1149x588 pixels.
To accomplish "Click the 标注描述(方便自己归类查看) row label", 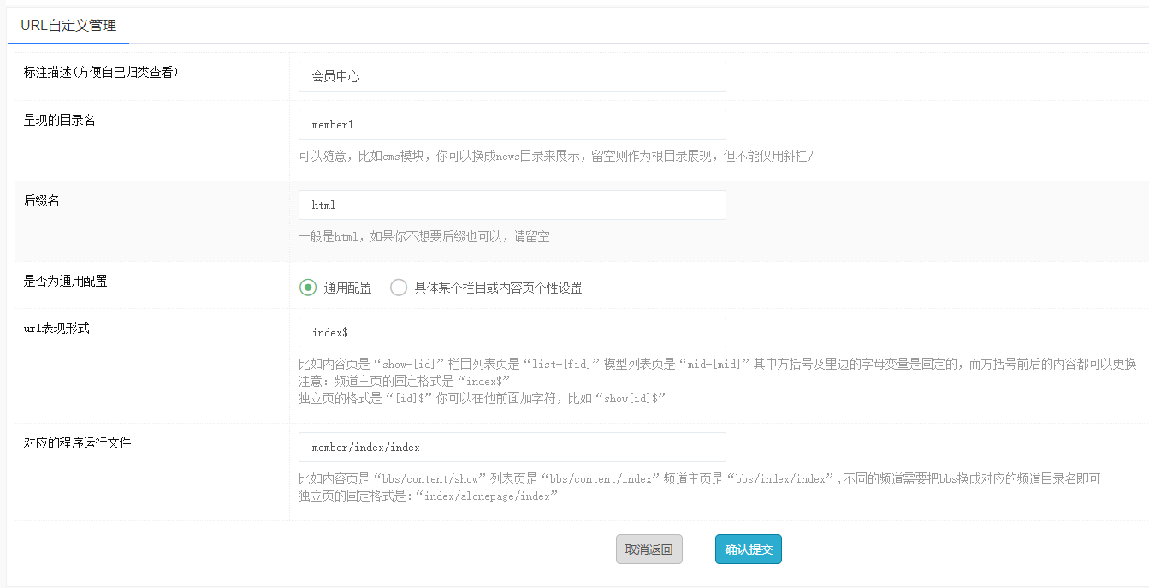I will click(101, 73).
